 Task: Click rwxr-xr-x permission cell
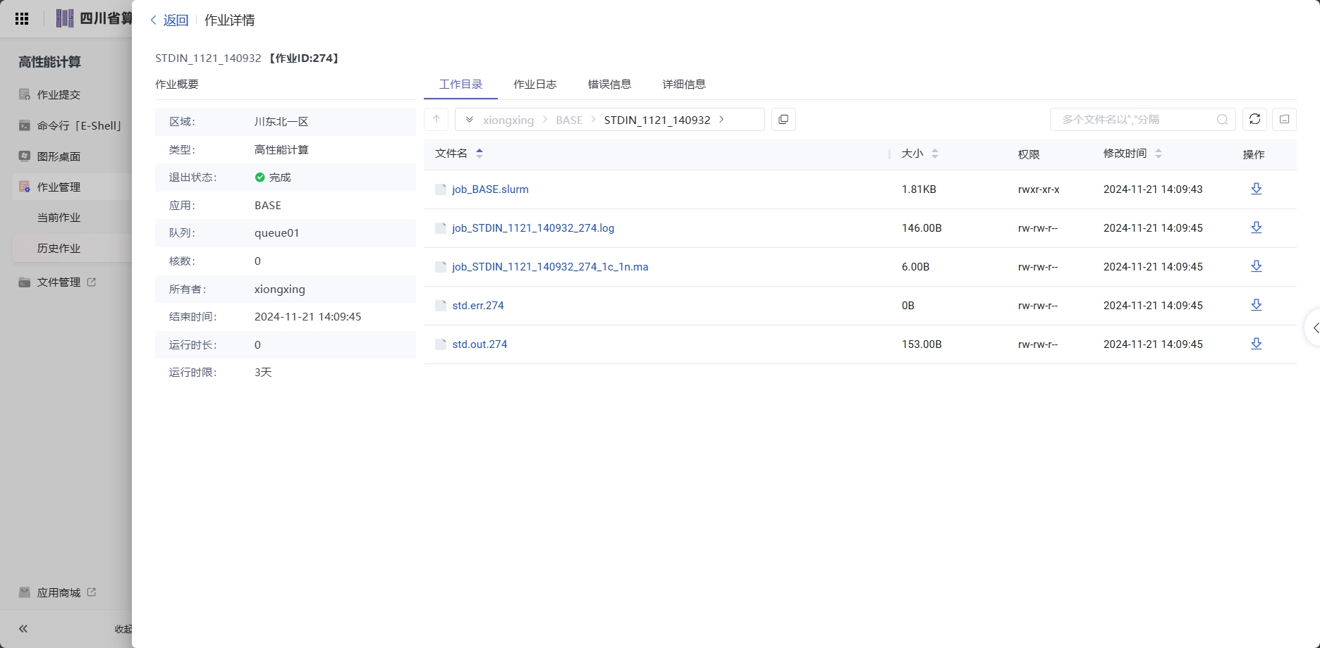(1039, 189)
